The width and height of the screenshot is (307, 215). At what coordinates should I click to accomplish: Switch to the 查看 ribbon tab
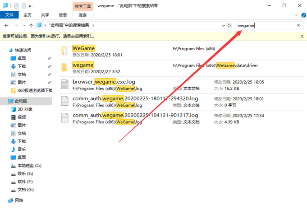(63, 15)
